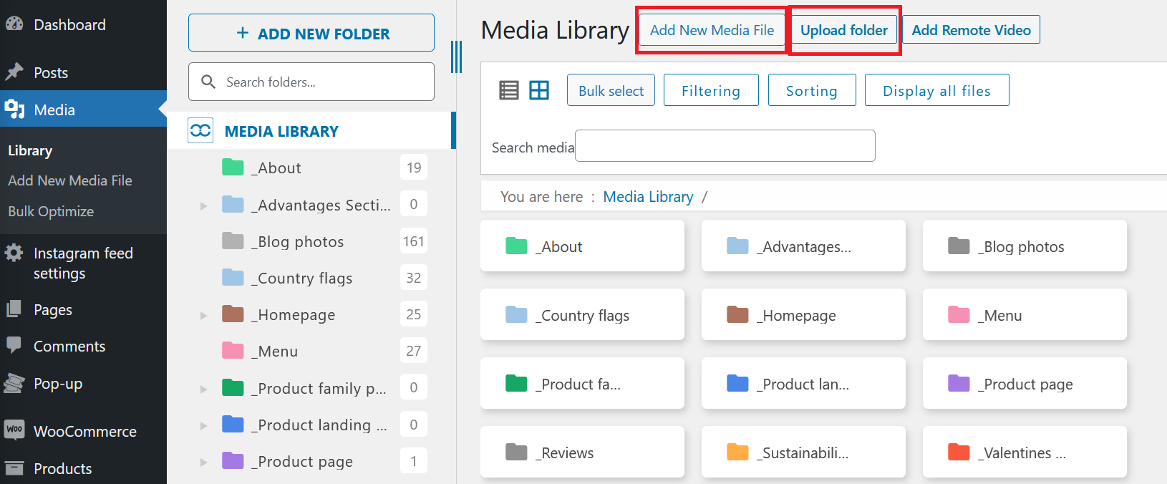Expand the _Product family p... tree folder
Viewport: 1167px width, 484px height.
pyautogui.click(x=203, y=389)
